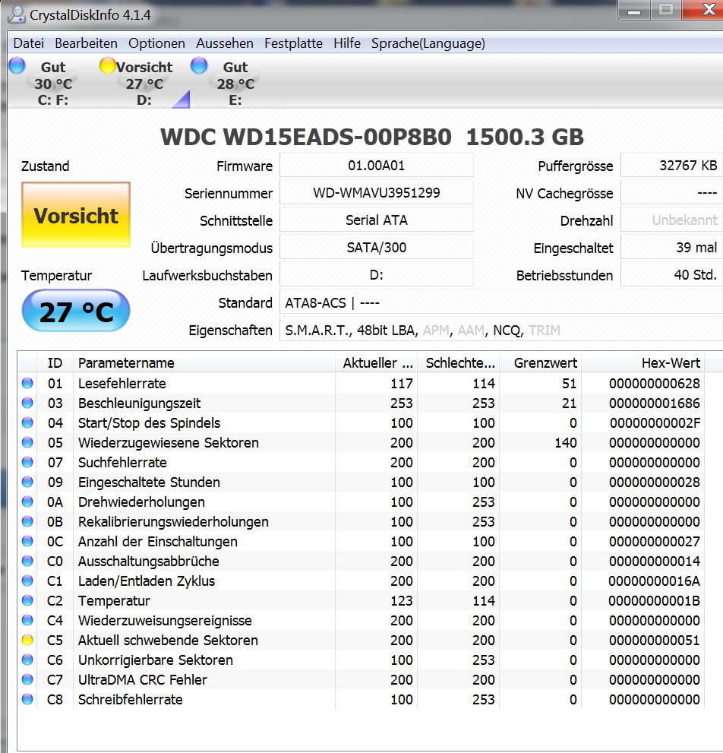Click the status icon for Drehwiederholungen
The image size is (723, 753).
(x=27, y=501)
